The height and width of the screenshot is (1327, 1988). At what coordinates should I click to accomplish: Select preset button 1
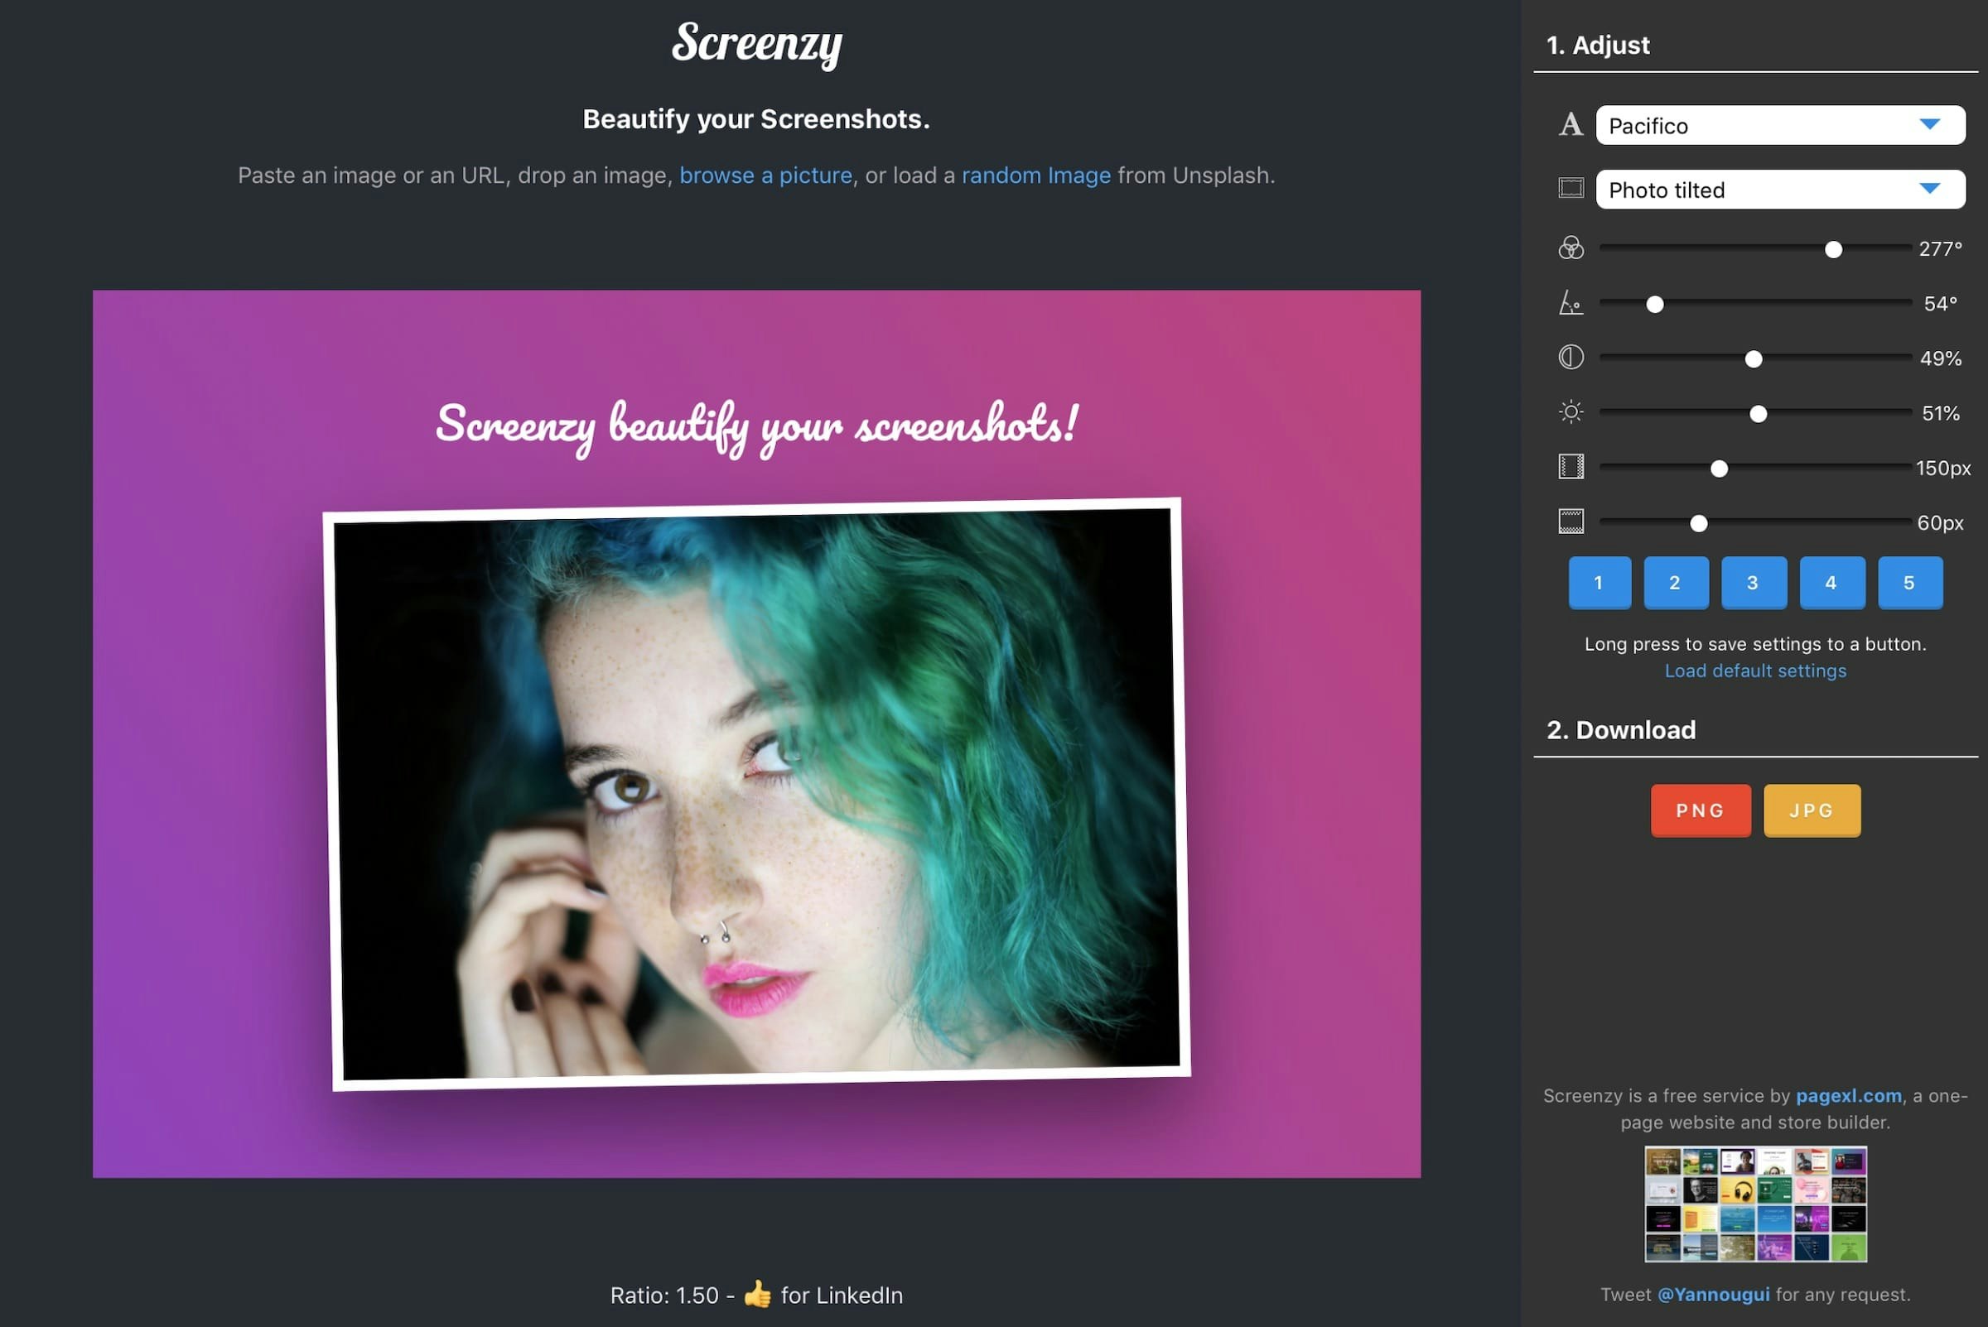pyautogui.click(x=1599, y=582)
